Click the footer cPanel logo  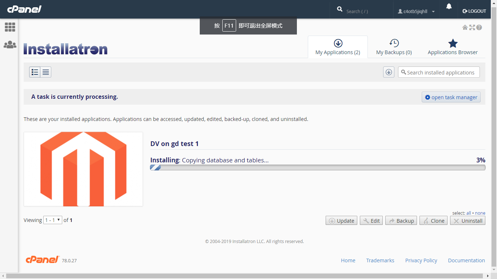pos(43,259)
